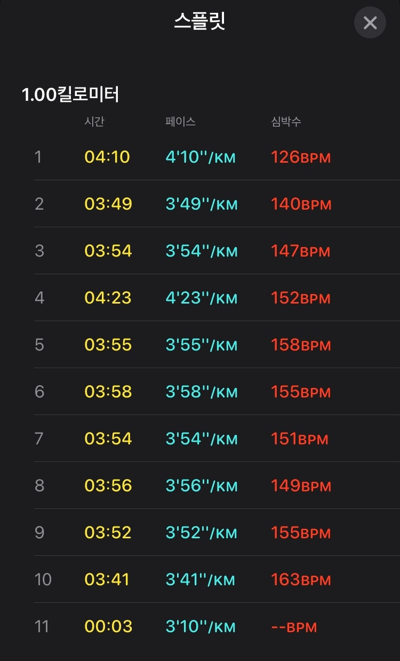Select split 6 pace 3'58''/KM
This screenshot has height=661, width=400.
pyautogui.click(x=202, y=392)
